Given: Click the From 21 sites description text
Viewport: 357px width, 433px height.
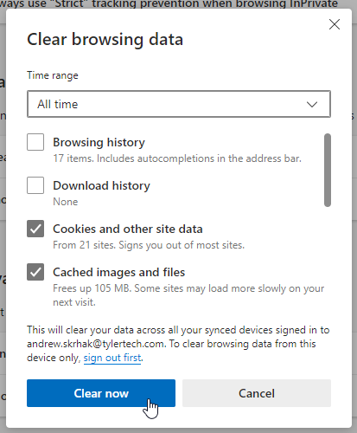Looking at the screenshot, I should tap(149, 245).
